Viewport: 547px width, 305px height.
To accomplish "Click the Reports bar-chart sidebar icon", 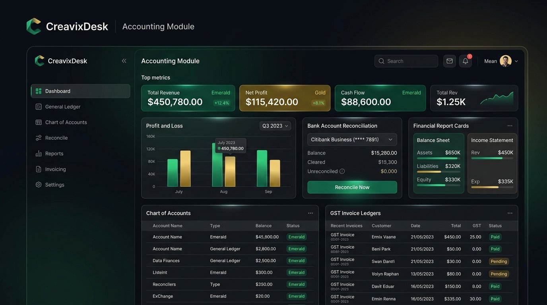I will click(39, 153).
